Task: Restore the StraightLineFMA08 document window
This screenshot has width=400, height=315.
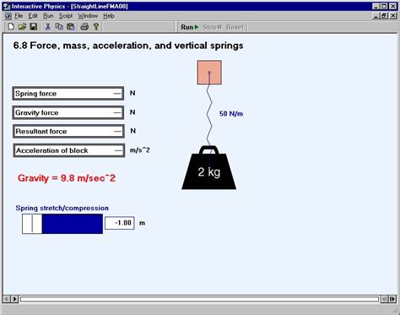Action: point(384,16)
